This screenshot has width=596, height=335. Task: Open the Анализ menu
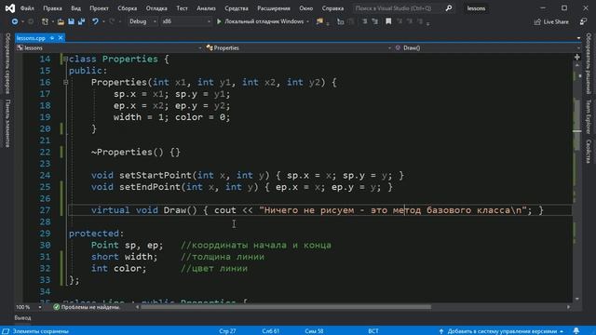click(x=206, y=8)
